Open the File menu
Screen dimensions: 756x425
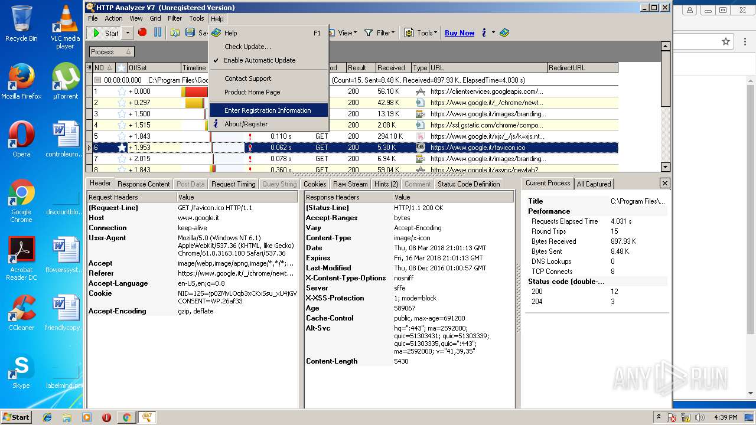pos(93,18)
